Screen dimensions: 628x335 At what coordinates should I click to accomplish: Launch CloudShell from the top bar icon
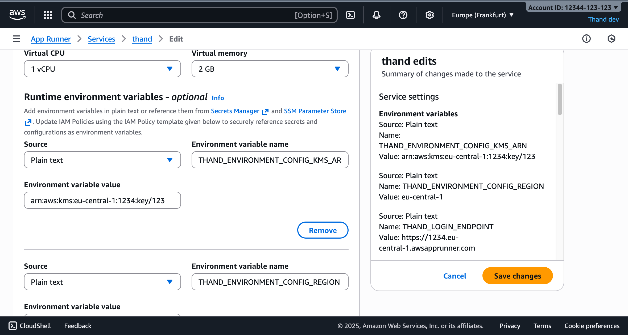tap(350, 15)
